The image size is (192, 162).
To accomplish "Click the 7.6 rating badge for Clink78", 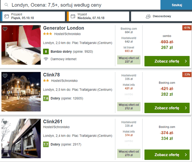I will tap(46, 98).
